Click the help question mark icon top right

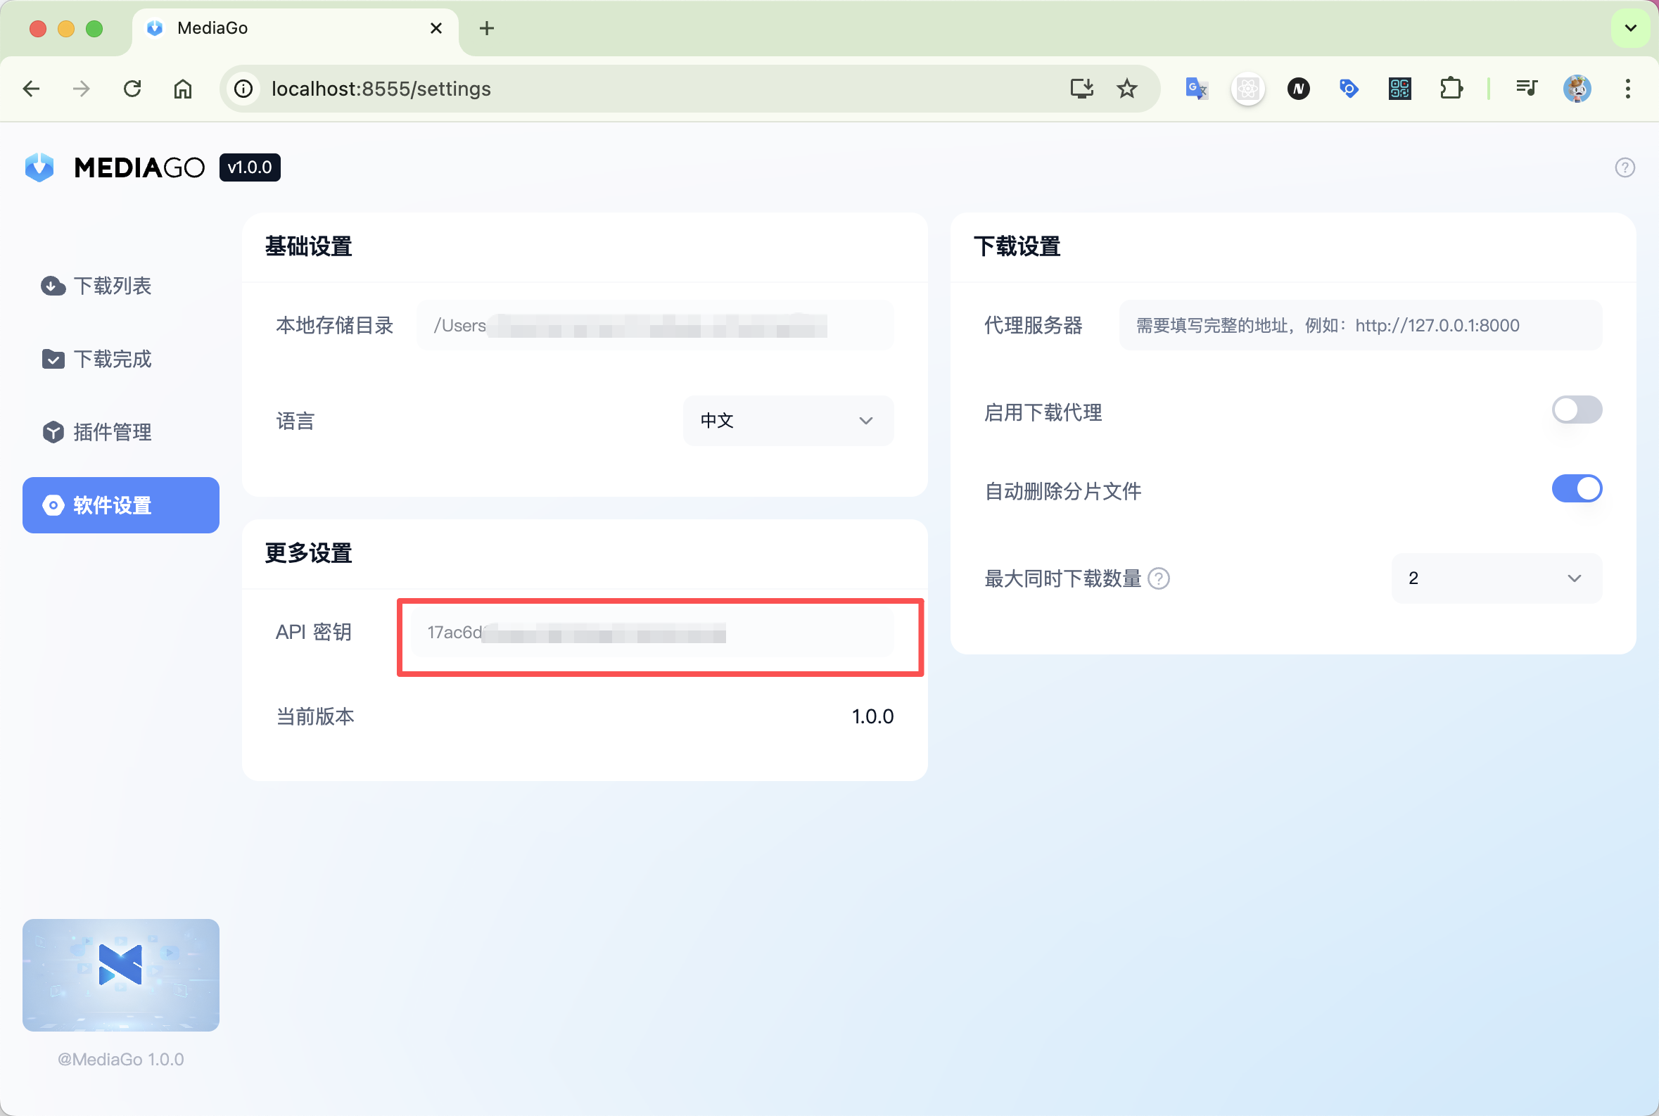[1624, 168]
